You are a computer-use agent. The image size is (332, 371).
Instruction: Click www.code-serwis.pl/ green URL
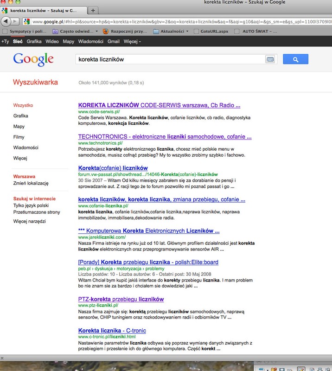[x=99, y=111]
